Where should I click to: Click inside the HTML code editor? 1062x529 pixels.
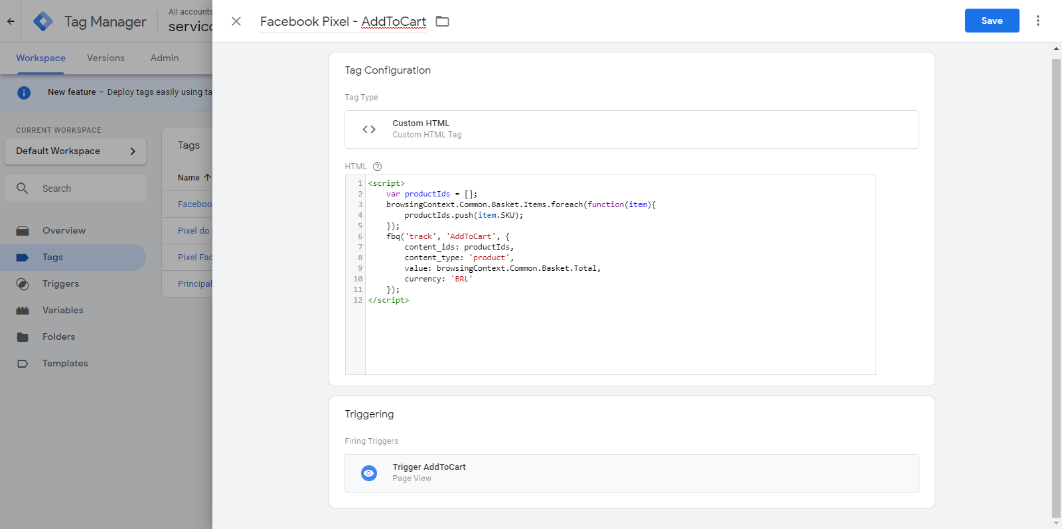coord(620,275)
